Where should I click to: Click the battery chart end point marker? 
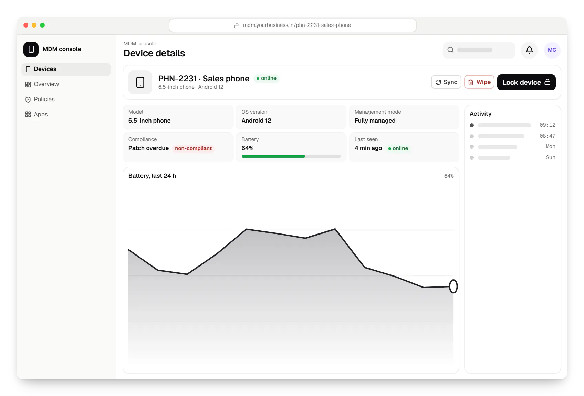click(x=453, y=286)
